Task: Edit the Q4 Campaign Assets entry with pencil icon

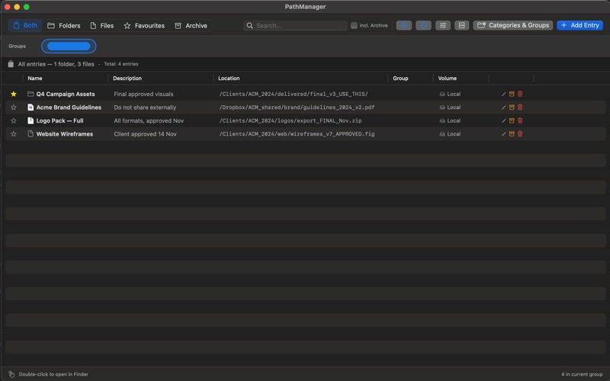Action: [x=504, y=94]
